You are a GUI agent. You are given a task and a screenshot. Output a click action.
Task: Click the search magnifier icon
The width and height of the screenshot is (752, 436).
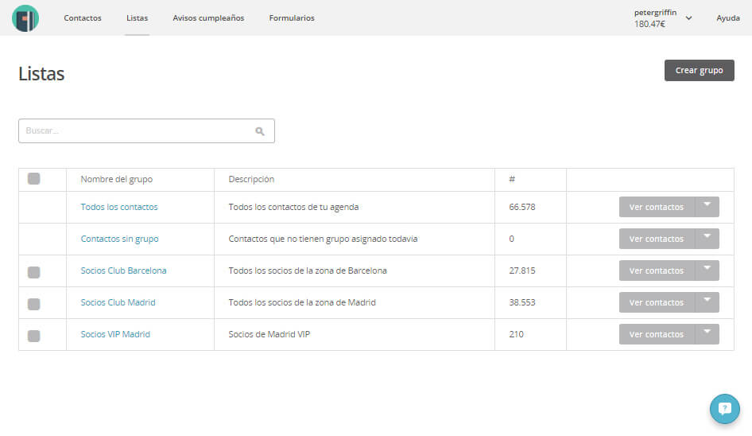pos(260,131)
